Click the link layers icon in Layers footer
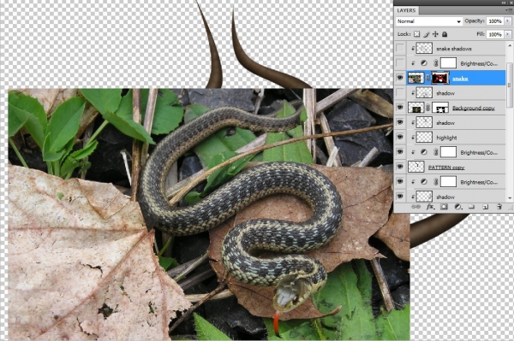 click(x=415, y=207)
